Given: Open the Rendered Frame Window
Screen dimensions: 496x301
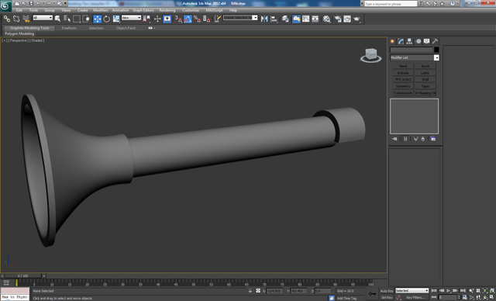Looking at the screenshot, I should point(347,19).
